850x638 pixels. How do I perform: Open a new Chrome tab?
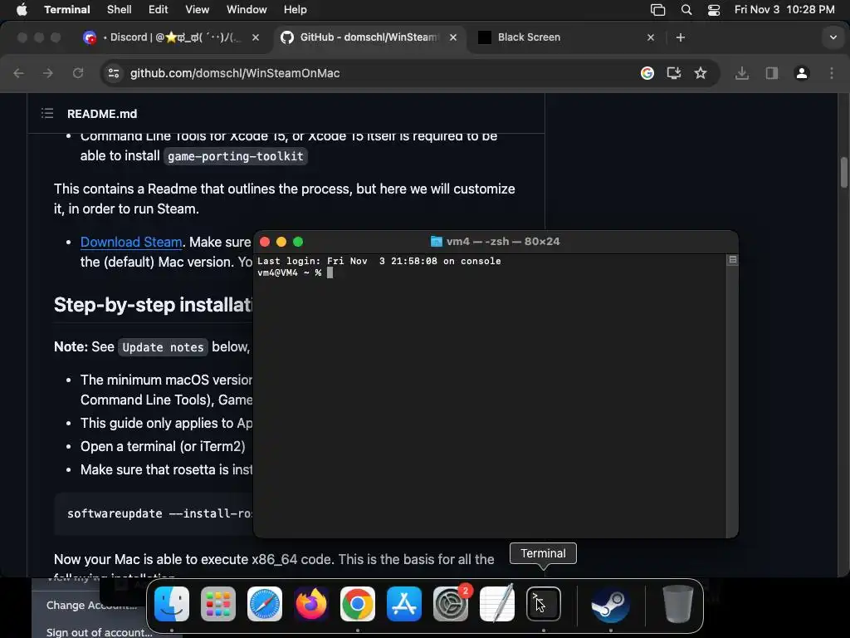click(681, 37)
